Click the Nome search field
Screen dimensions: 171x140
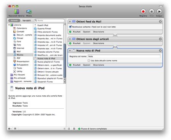(49, 21)
